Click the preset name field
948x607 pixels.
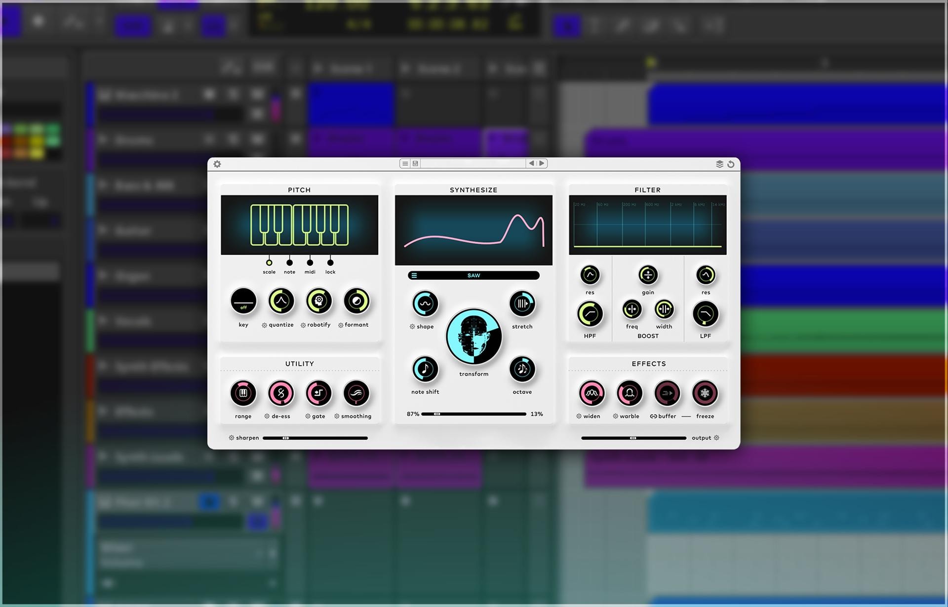[473, 163]
